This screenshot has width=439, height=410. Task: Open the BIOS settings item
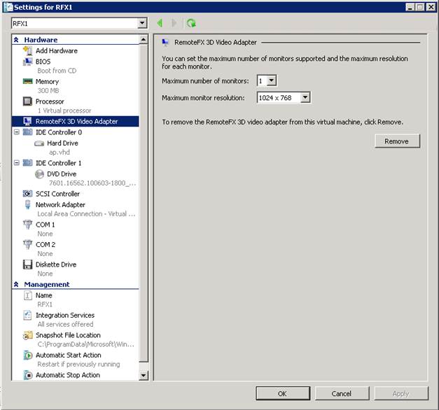coord(43,62)
